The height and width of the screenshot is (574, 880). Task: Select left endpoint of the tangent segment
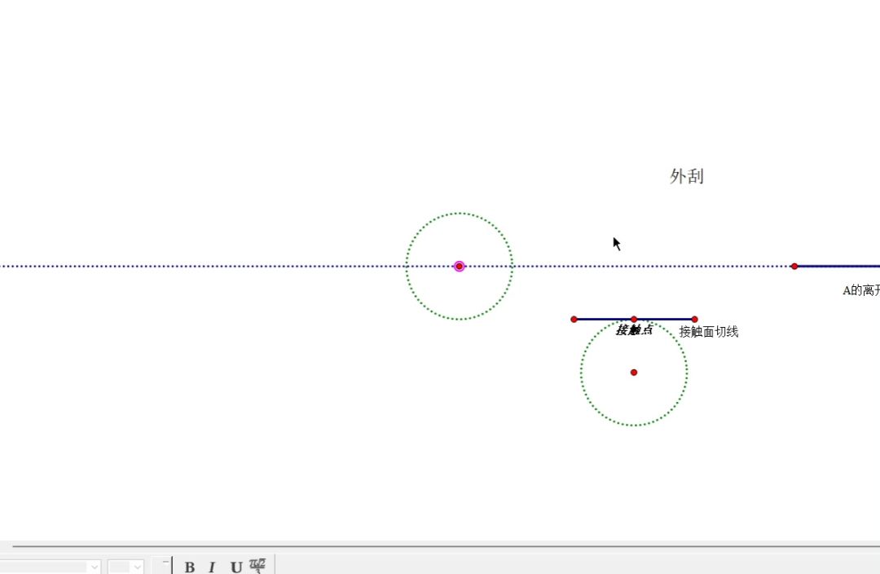click(574, 319)
